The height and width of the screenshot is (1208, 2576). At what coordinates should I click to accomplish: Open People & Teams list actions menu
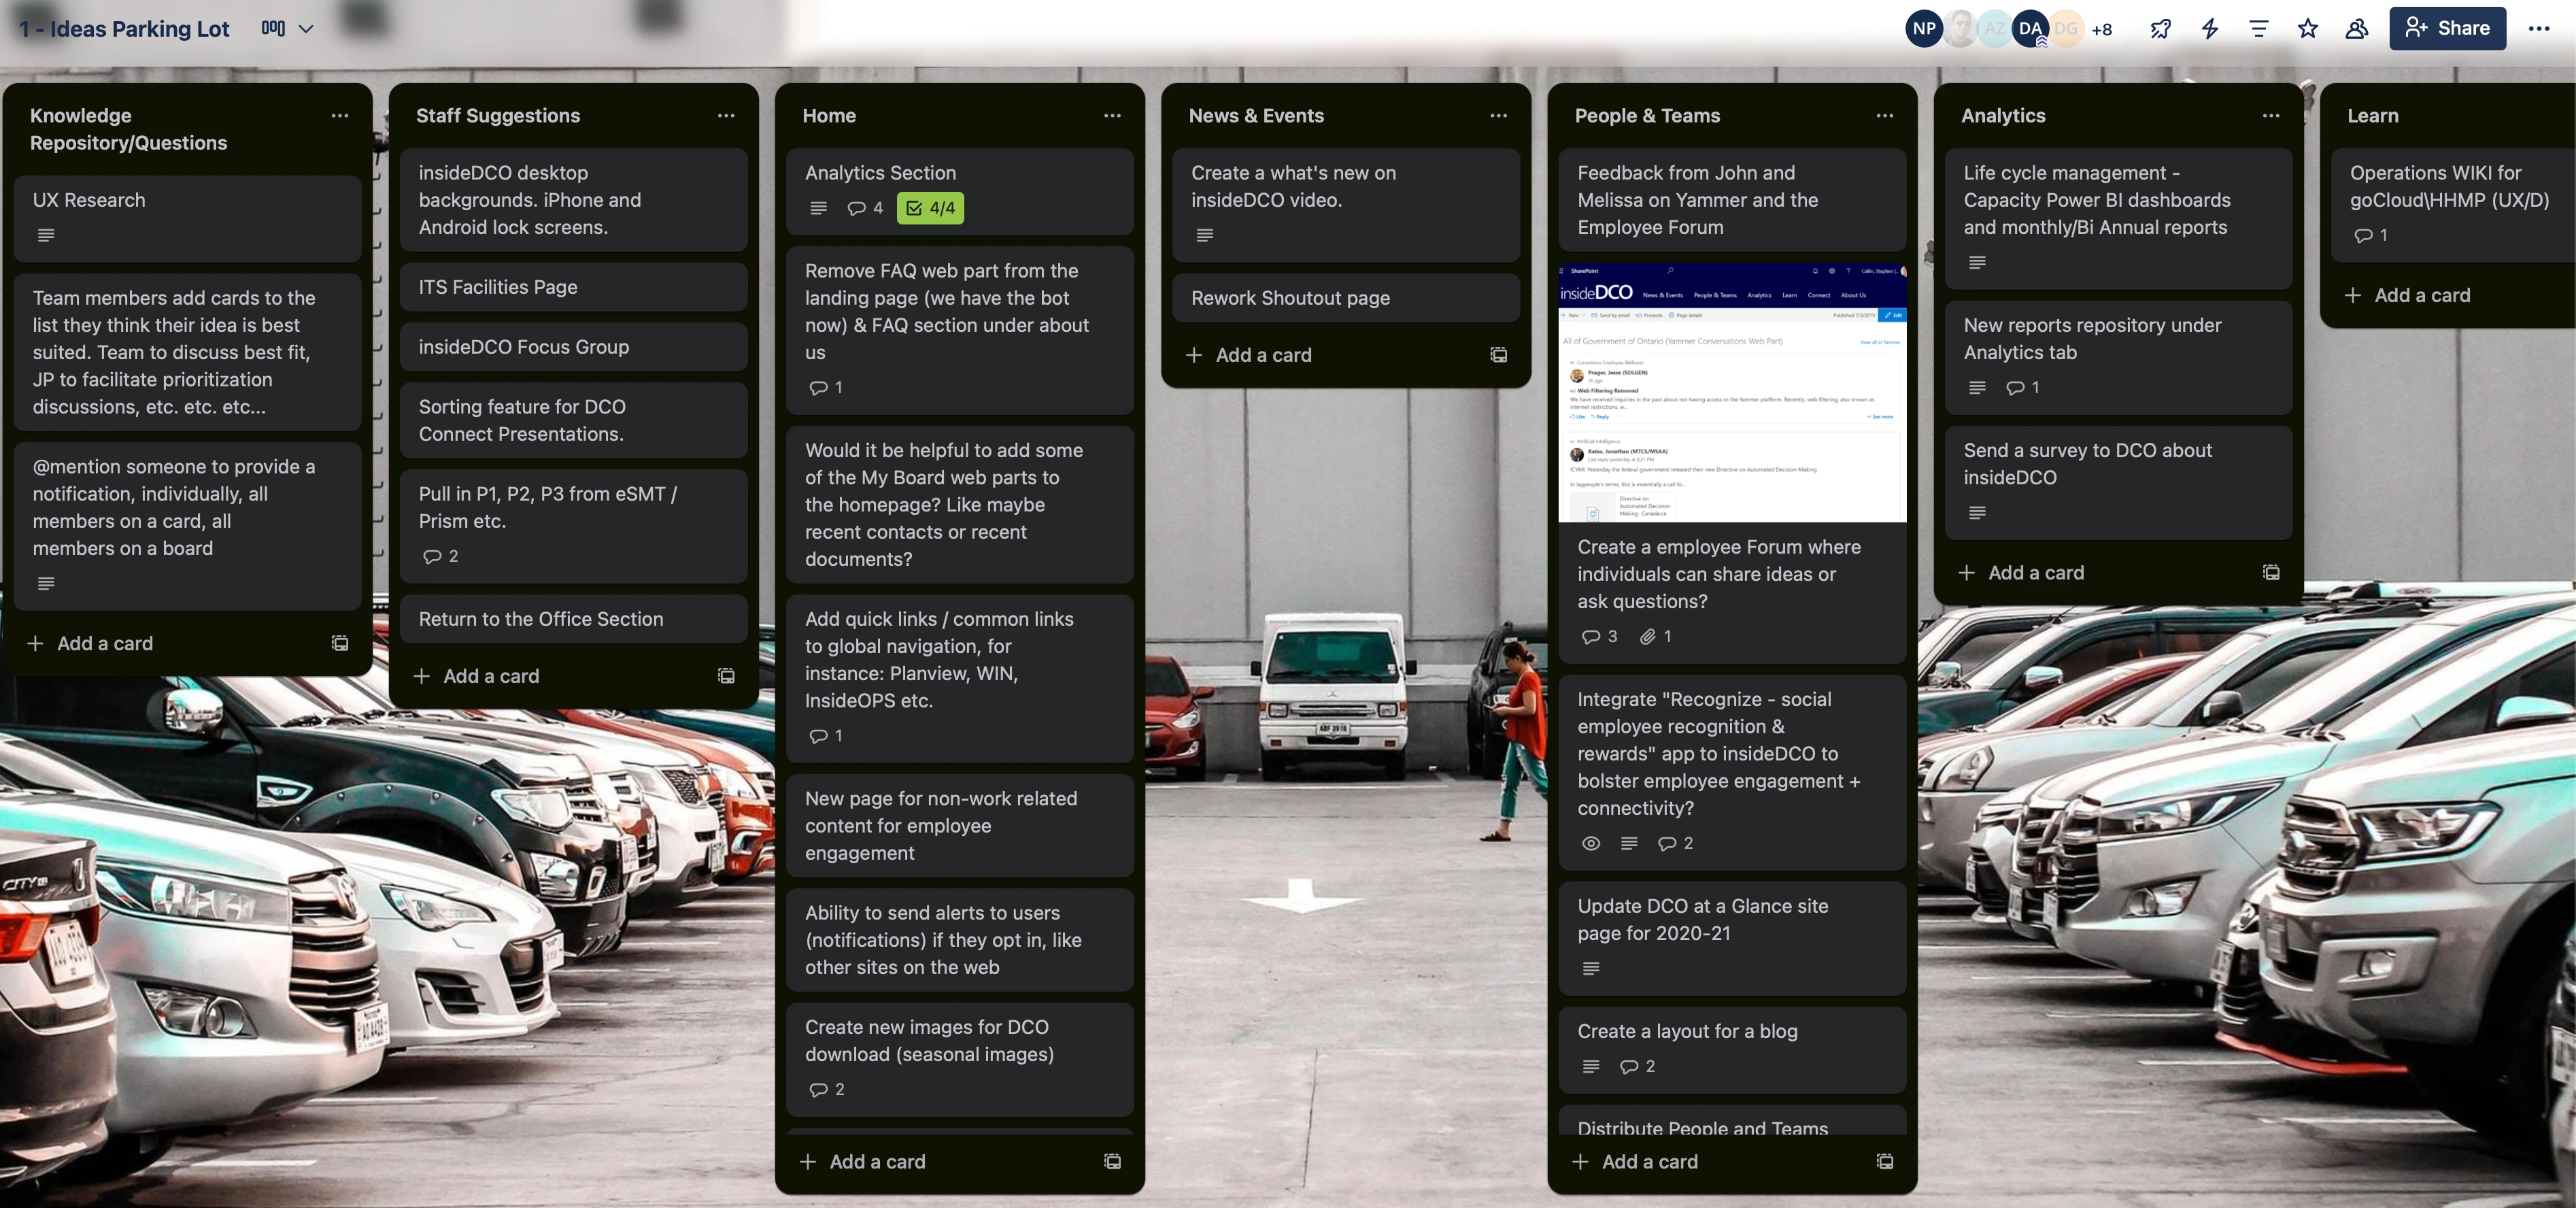[1884, 115]
